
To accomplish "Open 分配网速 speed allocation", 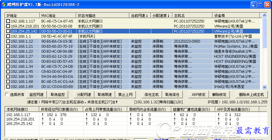I will [84, 95].
